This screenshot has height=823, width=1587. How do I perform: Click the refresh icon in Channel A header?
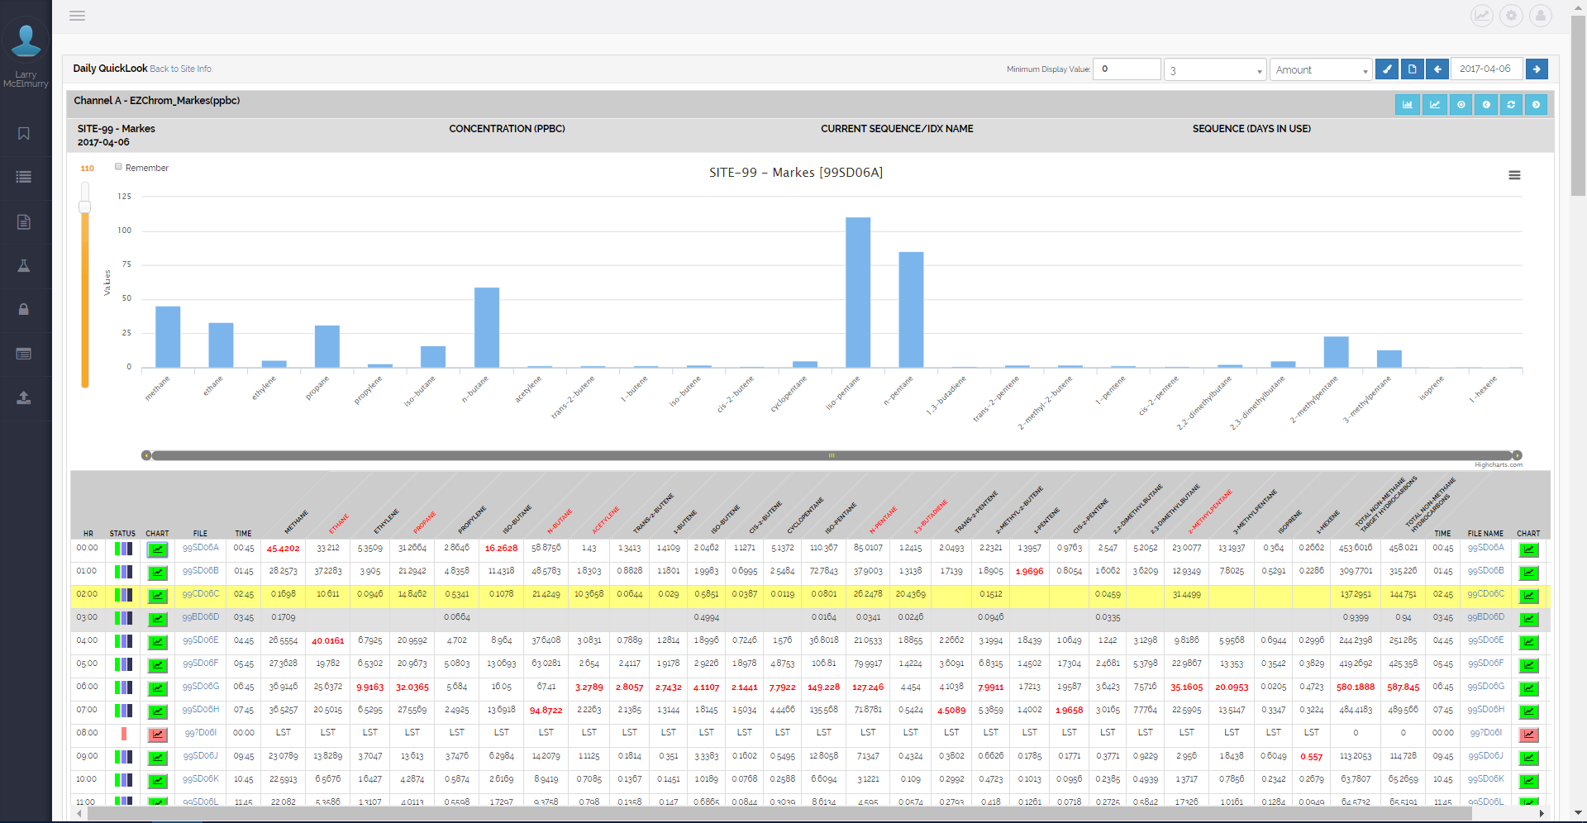(1511, 105)
